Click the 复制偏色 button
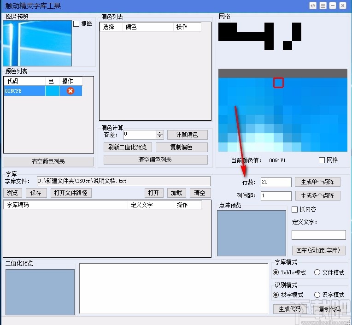 (x=182, y=147)
